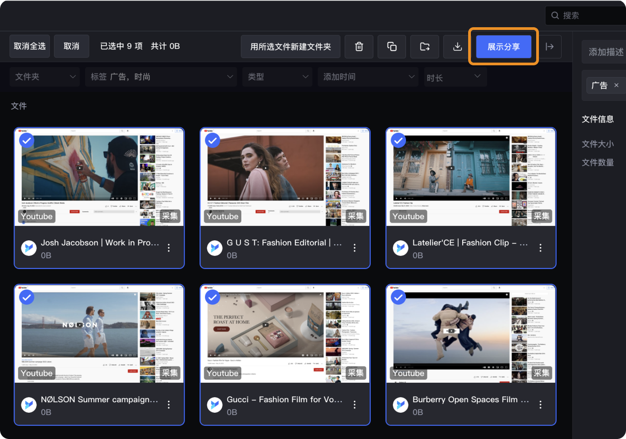
Task: Open more options for NØLSON Summer campaign card
Action: [x=169, y=405]
